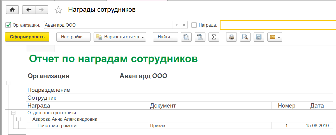Collapse Отдел электротехники group
Screen dimensions: 336x135
13,113
